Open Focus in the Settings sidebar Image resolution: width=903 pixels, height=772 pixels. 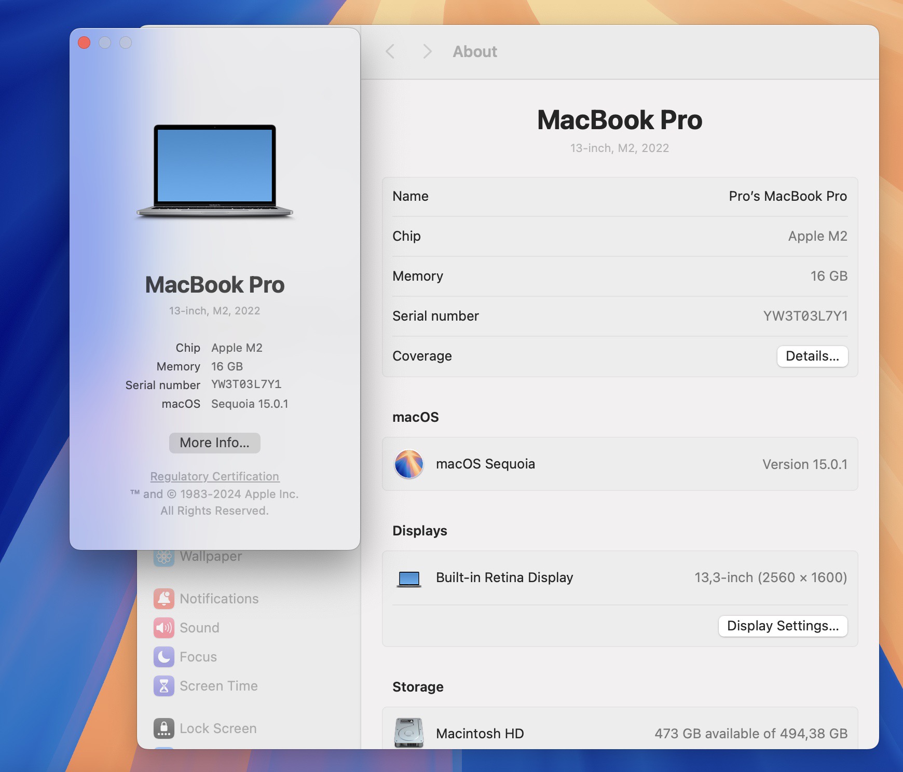pos(198,657)
